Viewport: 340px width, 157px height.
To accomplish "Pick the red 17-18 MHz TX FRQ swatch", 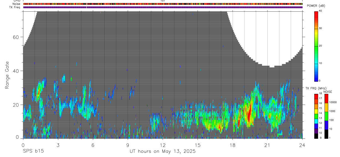I will tap(316, 96).
